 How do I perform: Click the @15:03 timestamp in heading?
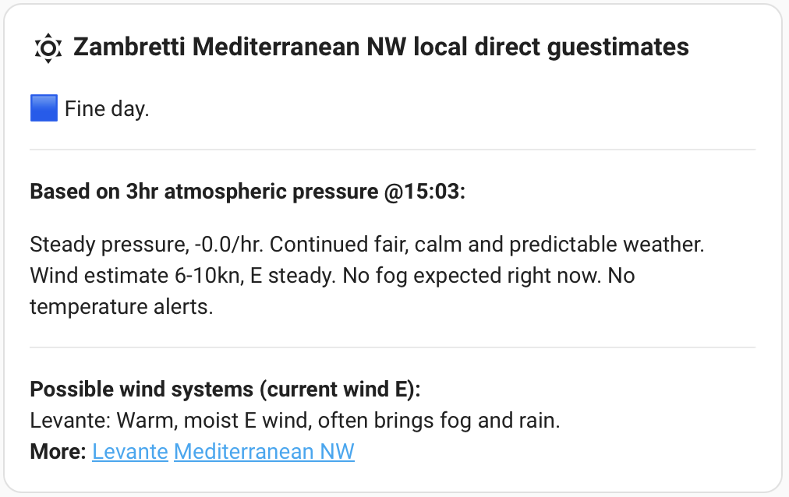click(x=424, y=192)
